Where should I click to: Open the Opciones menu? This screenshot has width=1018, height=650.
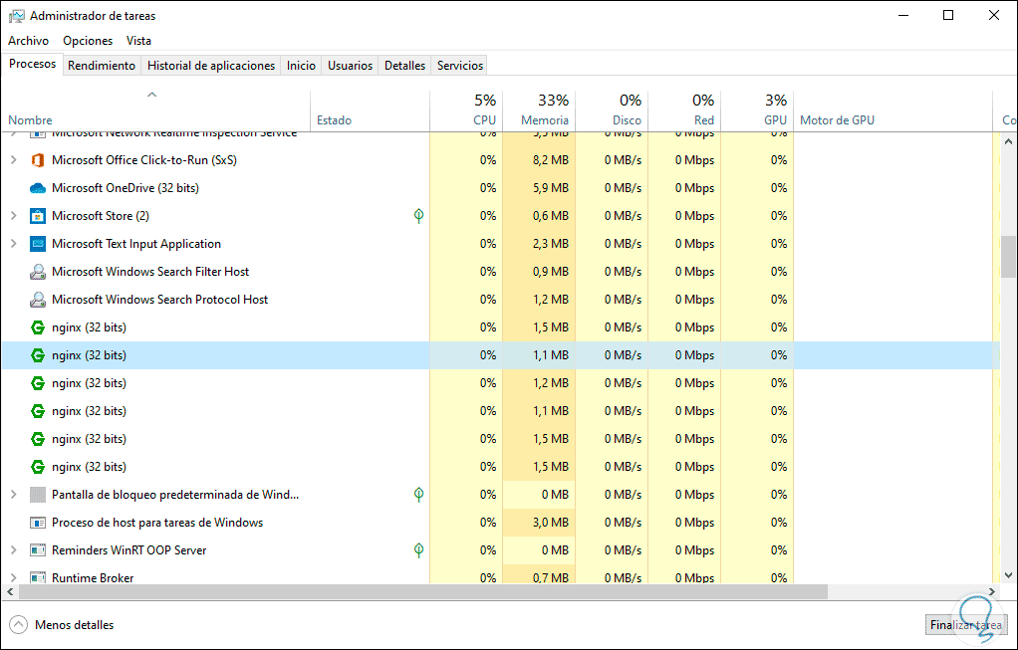(88, 41)
